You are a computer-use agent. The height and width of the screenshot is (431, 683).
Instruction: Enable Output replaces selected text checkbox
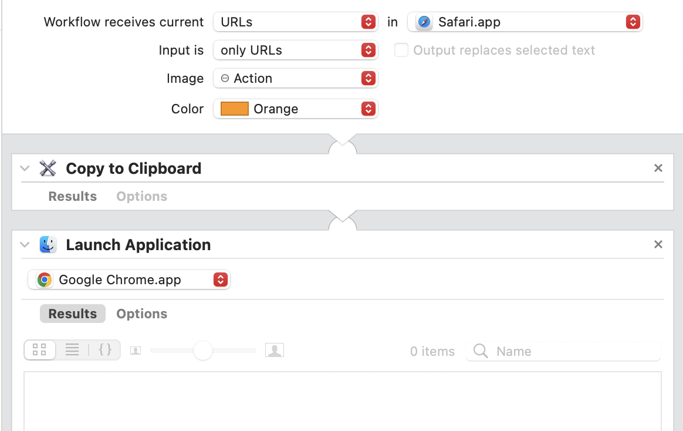(x=401, y=50)
